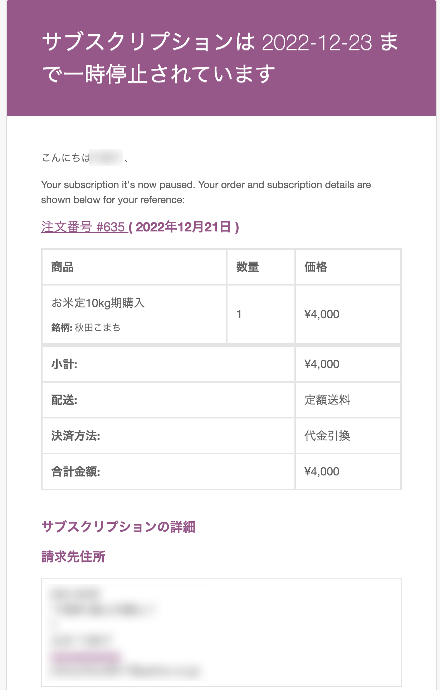Click the 決済方法 row label
The height and width of the screenshot is (690, 440).
point(76,436)
